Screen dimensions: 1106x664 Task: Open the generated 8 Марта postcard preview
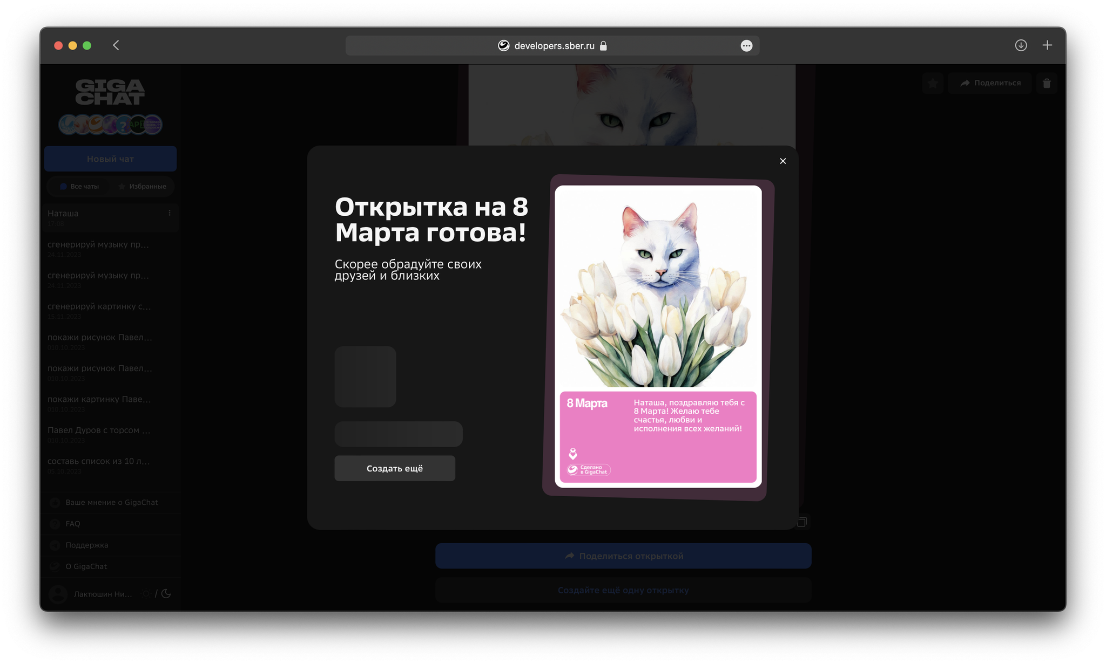(658, 337)
